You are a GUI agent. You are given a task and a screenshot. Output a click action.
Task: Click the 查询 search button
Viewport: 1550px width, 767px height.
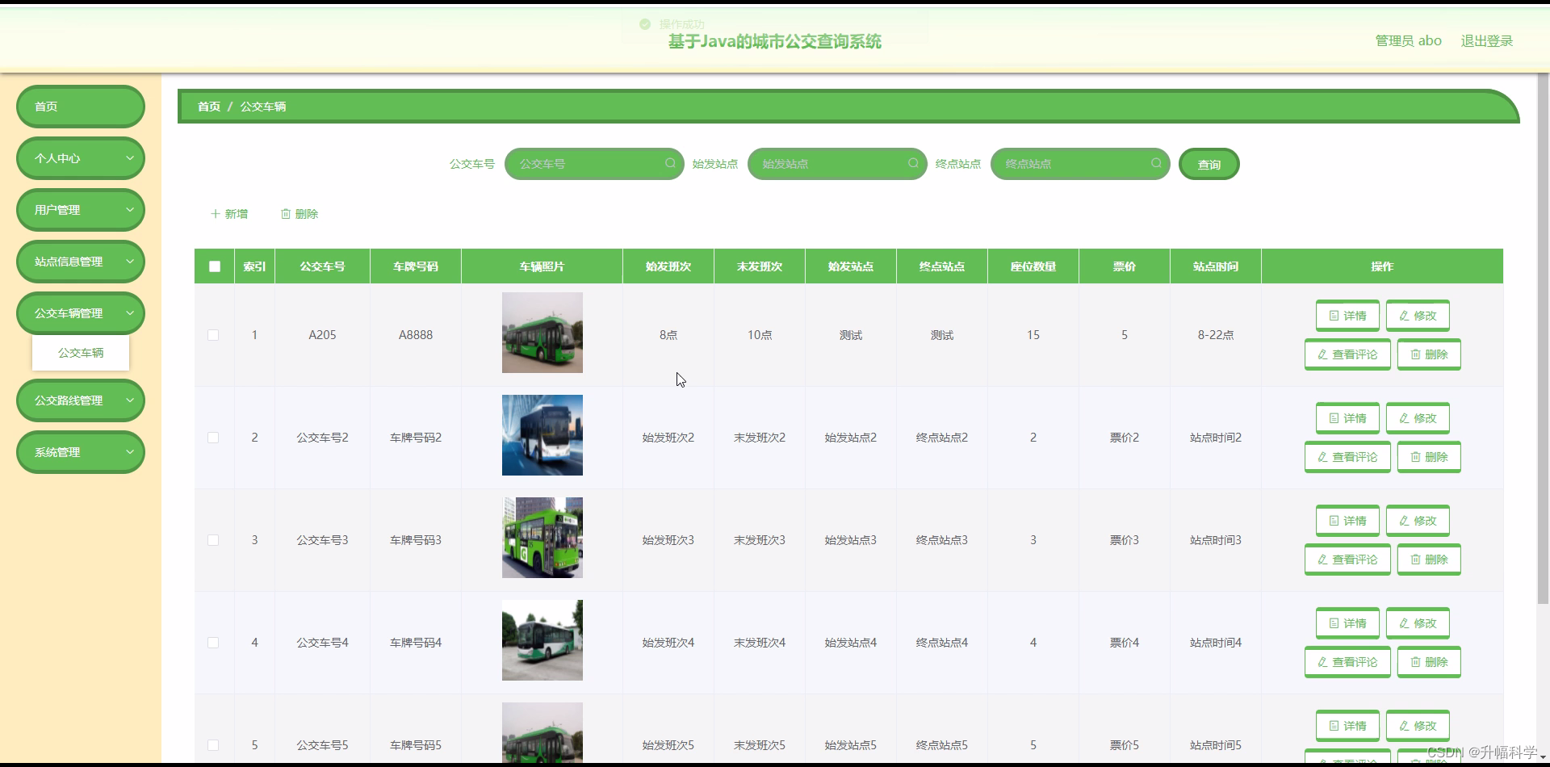pyautogui.click(x=1209, y=164)
